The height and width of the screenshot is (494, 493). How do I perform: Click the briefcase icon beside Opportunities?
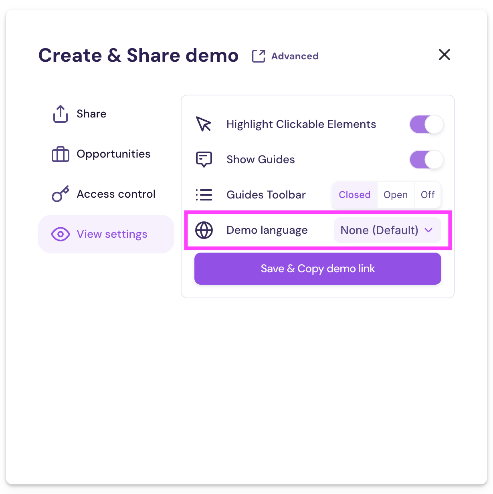click(60, 154)
